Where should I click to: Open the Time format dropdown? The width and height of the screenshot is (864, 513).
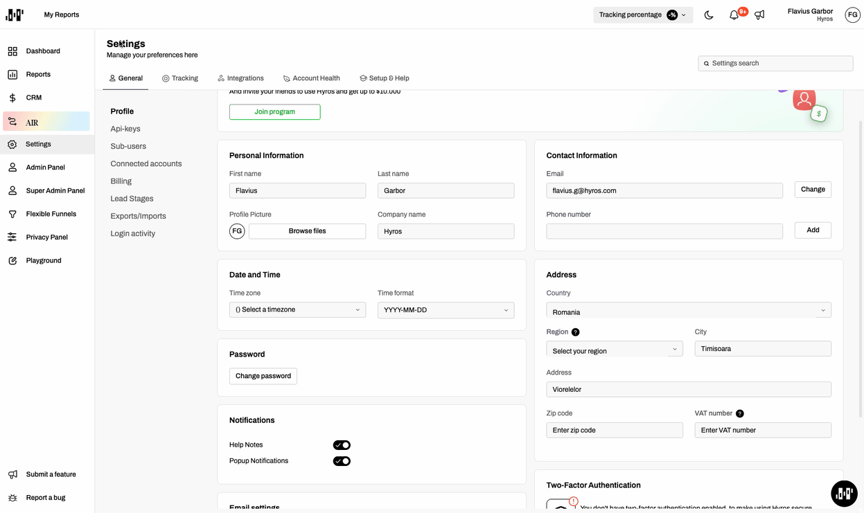point(446,310)
